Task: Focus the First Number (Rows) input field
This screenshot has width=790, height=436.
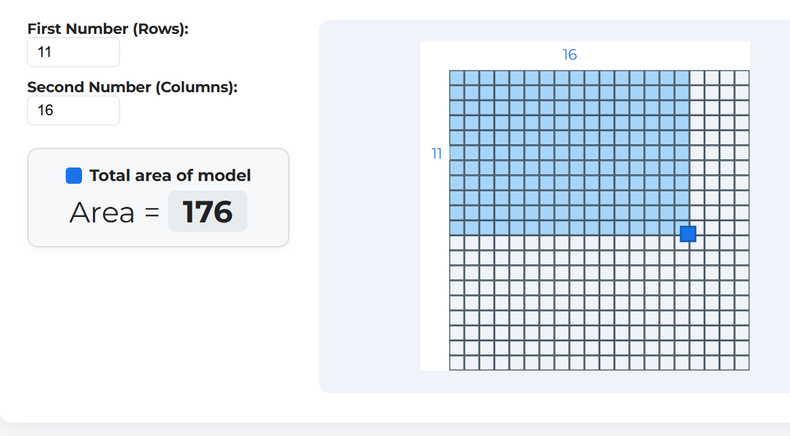Action: [73, 52]
